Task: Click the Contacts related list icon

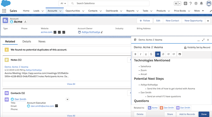Action: (7, 93)
